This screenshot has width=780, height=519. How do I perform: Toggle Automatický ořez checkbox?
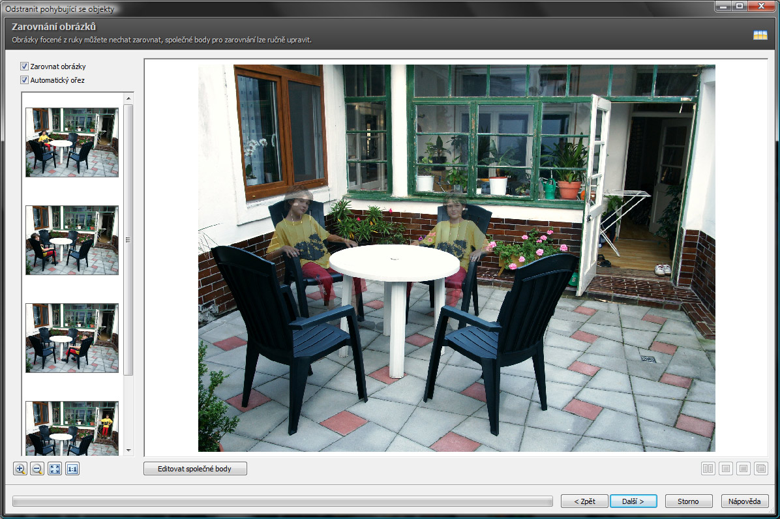pyautogui.click(x=24, y=80)
